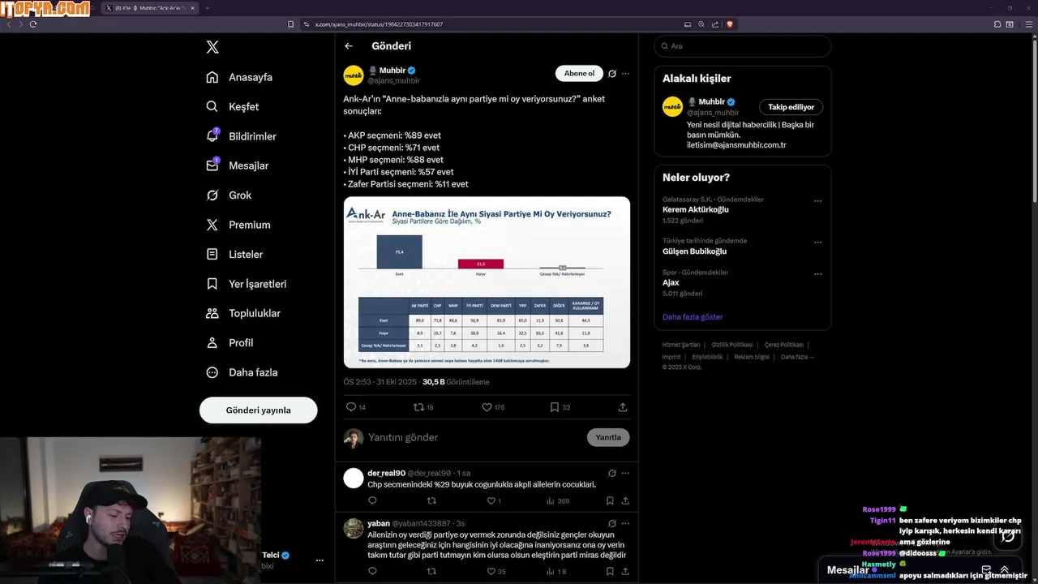Click the floating Grok button
Image resolution: width=1038 pixels, height=584 pixels.
(1008, 537)
